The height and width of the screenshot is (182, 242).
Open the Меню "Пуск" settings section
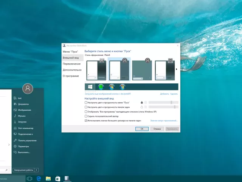point(71,51)
